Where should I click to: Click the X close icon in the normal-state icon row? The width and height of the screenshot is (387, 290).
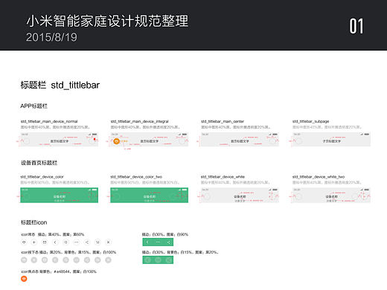point(108,242)
